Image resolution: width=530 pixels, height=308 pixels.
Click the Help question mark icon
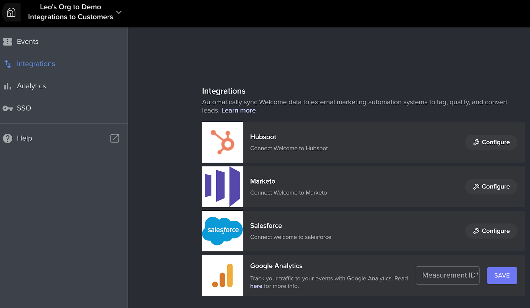pyautogui.click(x=8, y=138)
